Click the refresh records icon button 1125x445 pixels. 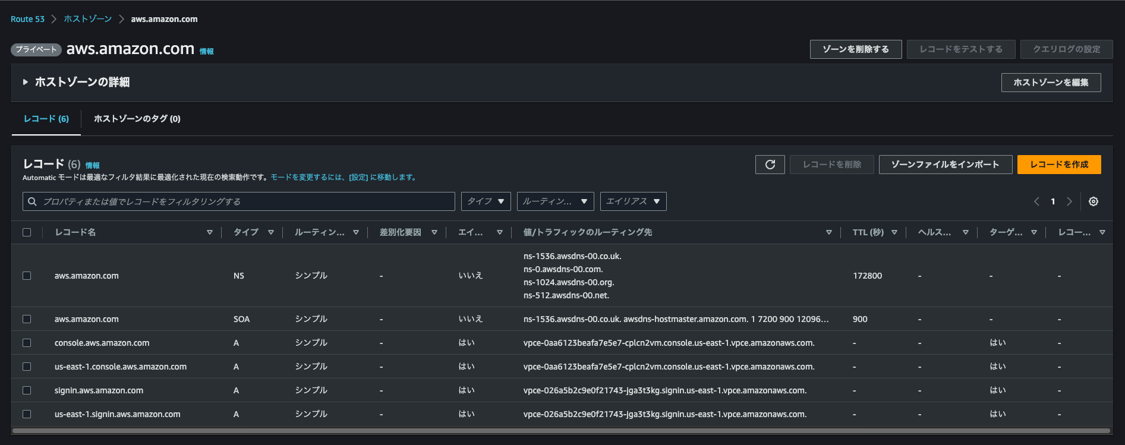[770, 165]
